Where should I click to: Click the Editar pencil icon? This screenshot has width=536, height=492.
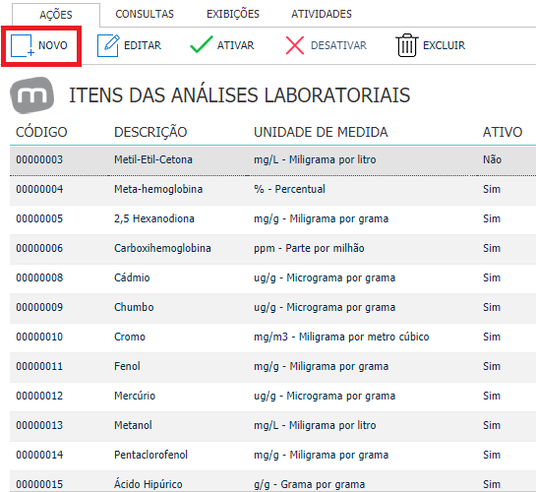(108, 45)
